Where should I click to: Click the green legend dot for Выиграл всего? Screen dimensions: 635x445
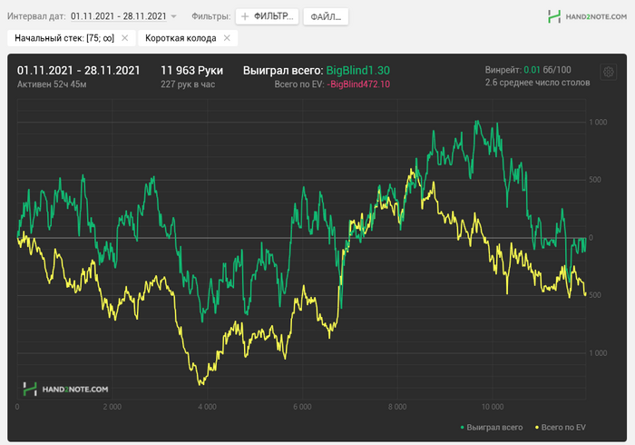(x=462, y=428)
